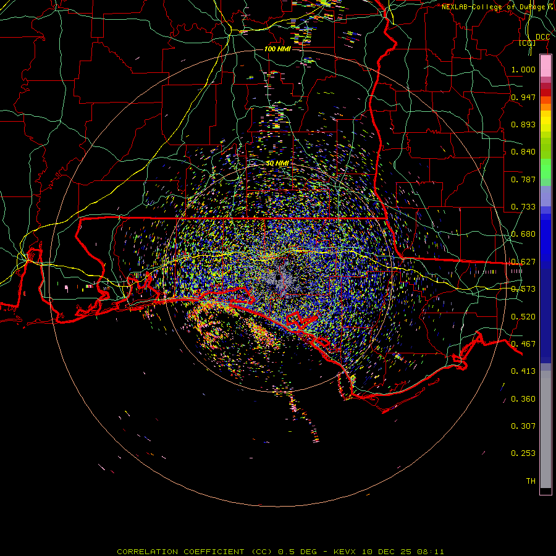Select the 0.680 scale value
The image size is (556, 556).
pos(523,234)
